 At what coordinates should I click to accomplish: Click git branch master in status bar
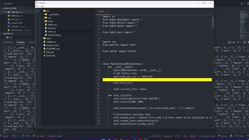[x=5, y=136]
